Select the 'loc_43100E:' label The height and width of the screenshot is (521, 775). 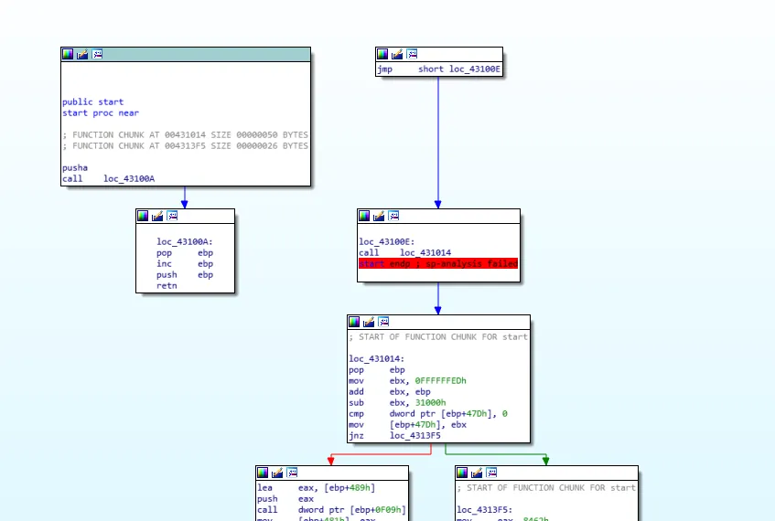click(x=387, y=242)
